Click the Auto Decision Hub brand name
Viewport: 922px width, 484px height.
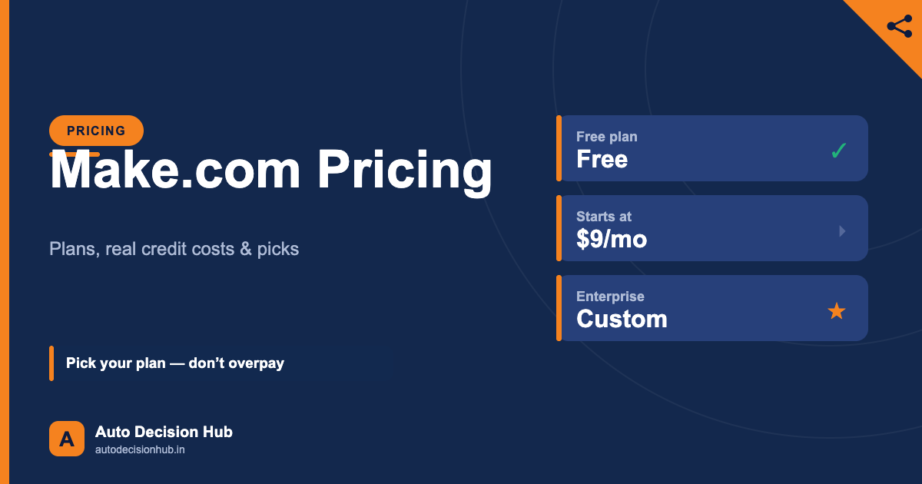pos(164,432)
